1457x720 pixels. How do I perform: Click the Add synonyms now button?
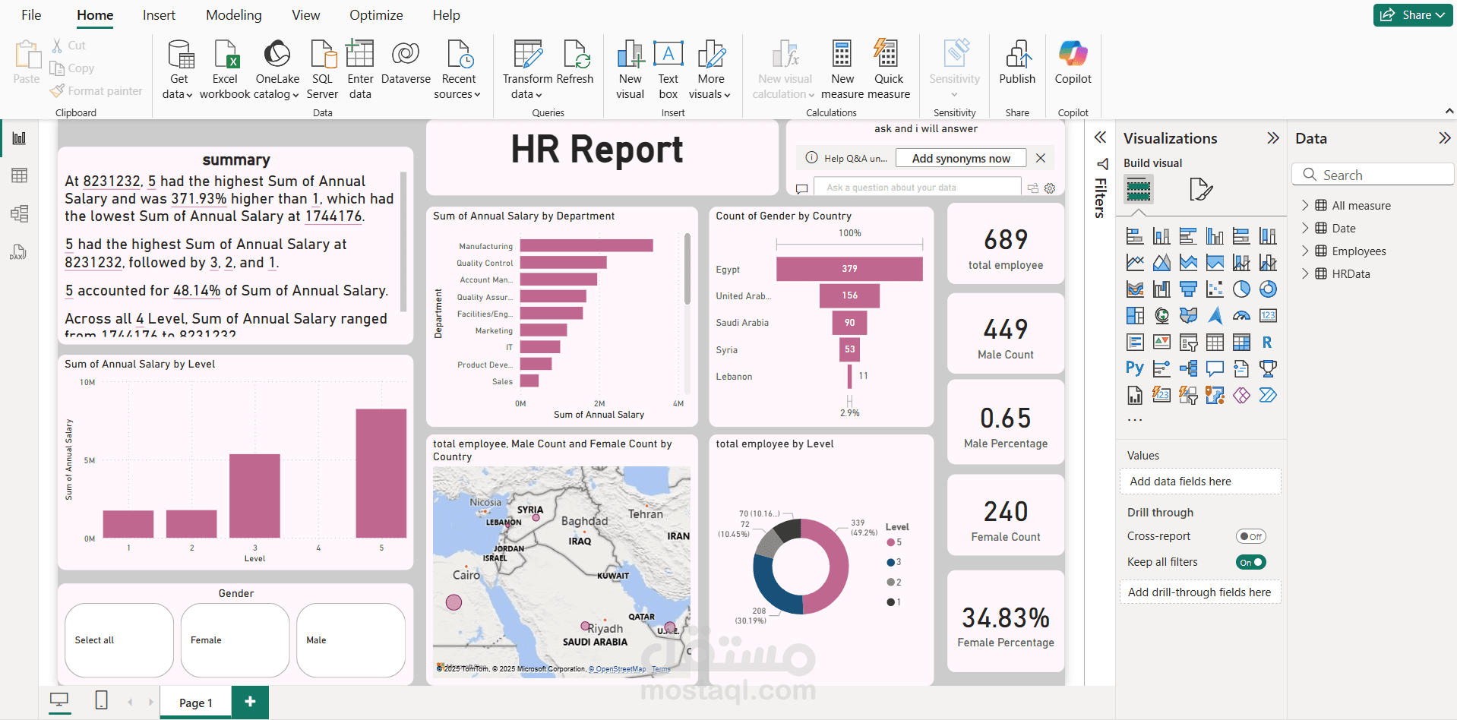pyautogui.click(x=960, y=157)
